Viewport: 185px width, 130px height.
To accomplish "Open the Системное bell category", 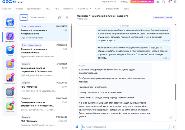I will coord(10,65).
